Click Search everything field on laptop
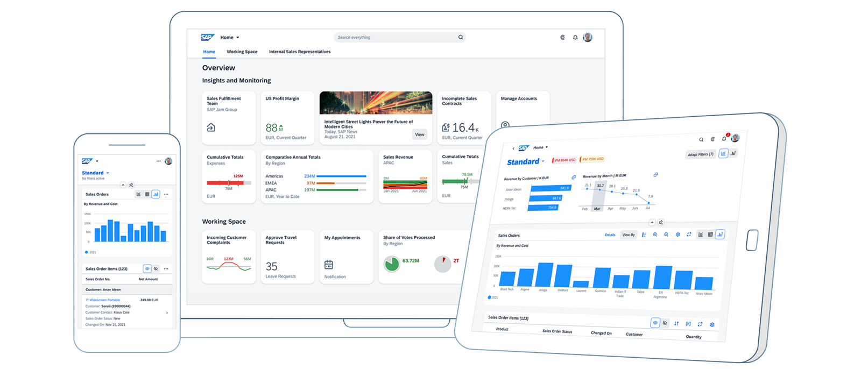The image size is (861, 369). (399, 37)
